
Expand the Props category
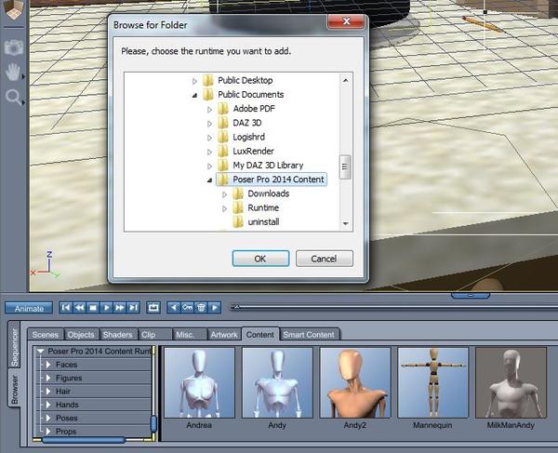(47, 432)
